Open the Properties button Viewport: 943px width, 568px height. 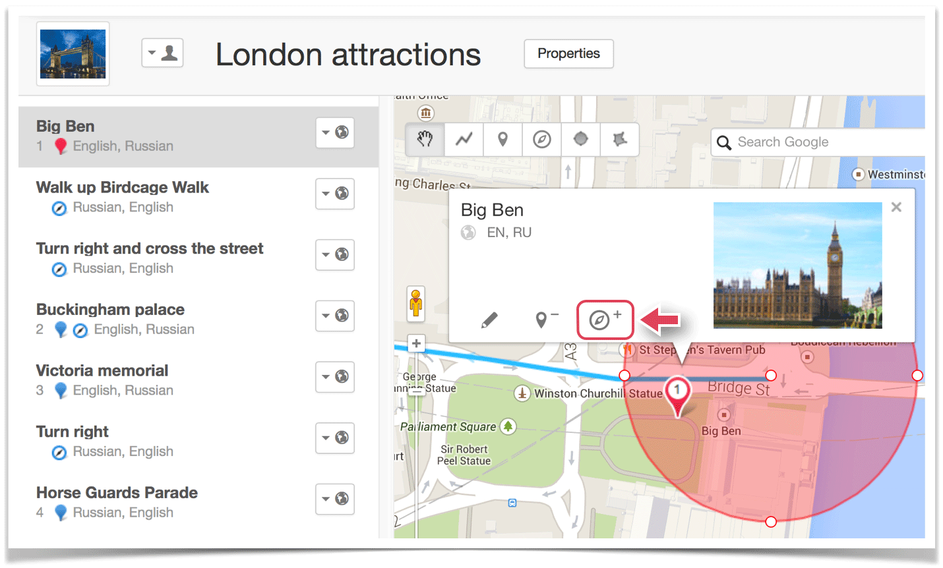[x=568, y=53]
